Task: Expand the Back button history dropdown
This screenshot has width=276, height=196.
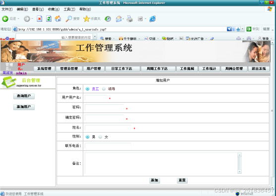Action: 18,19
